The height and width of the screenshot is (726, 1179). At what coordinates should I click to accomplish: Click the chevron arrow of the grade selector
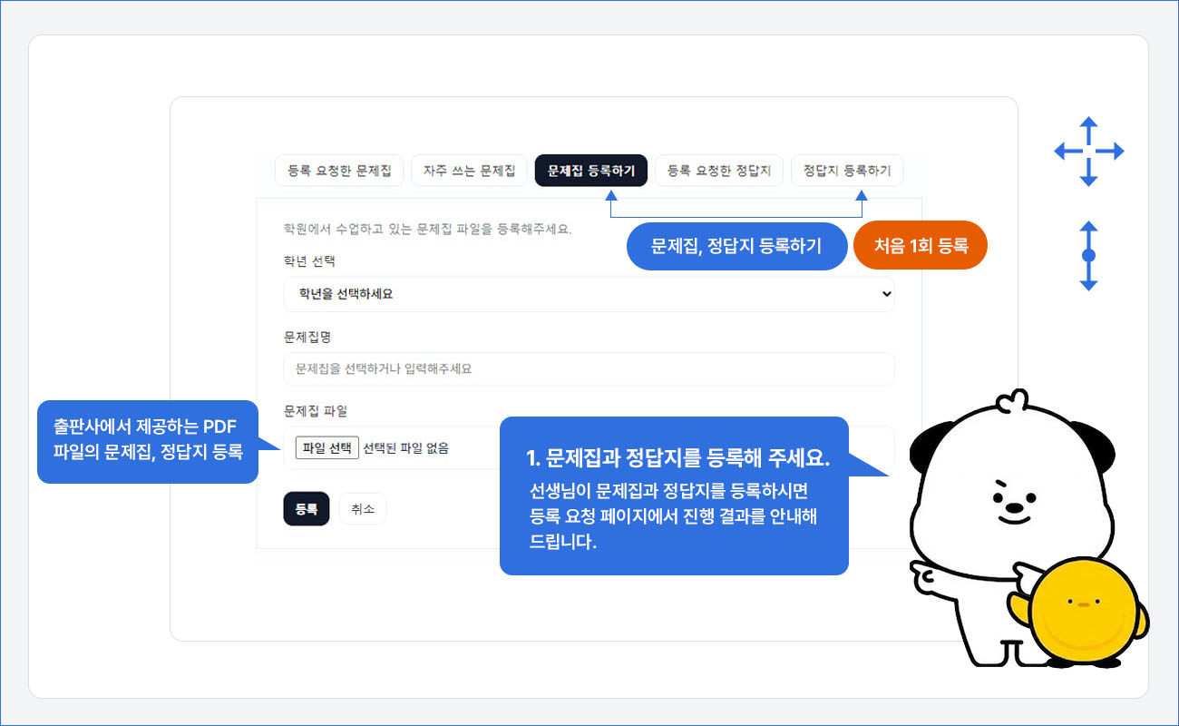click(886, 294)
